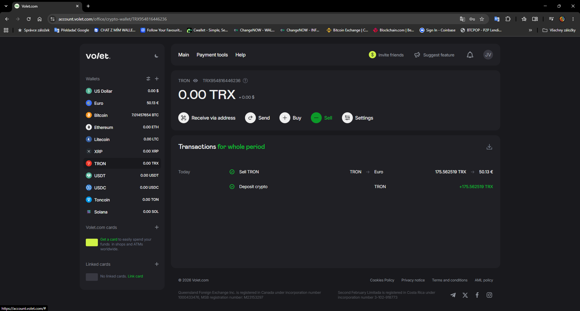
Task: Open Sell TRON transaction row
Action: click(x=336, y=172)
